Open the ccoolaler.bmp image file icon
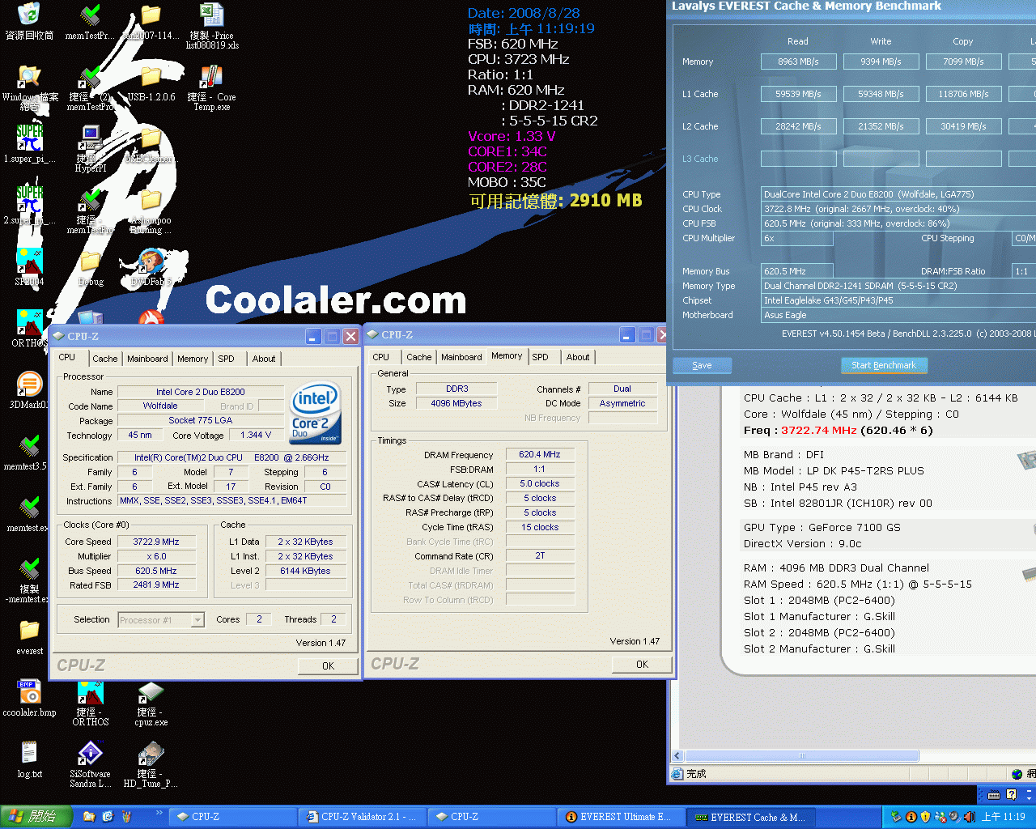The height and width of the screenshot is (829, 1036). pos(29,691)
